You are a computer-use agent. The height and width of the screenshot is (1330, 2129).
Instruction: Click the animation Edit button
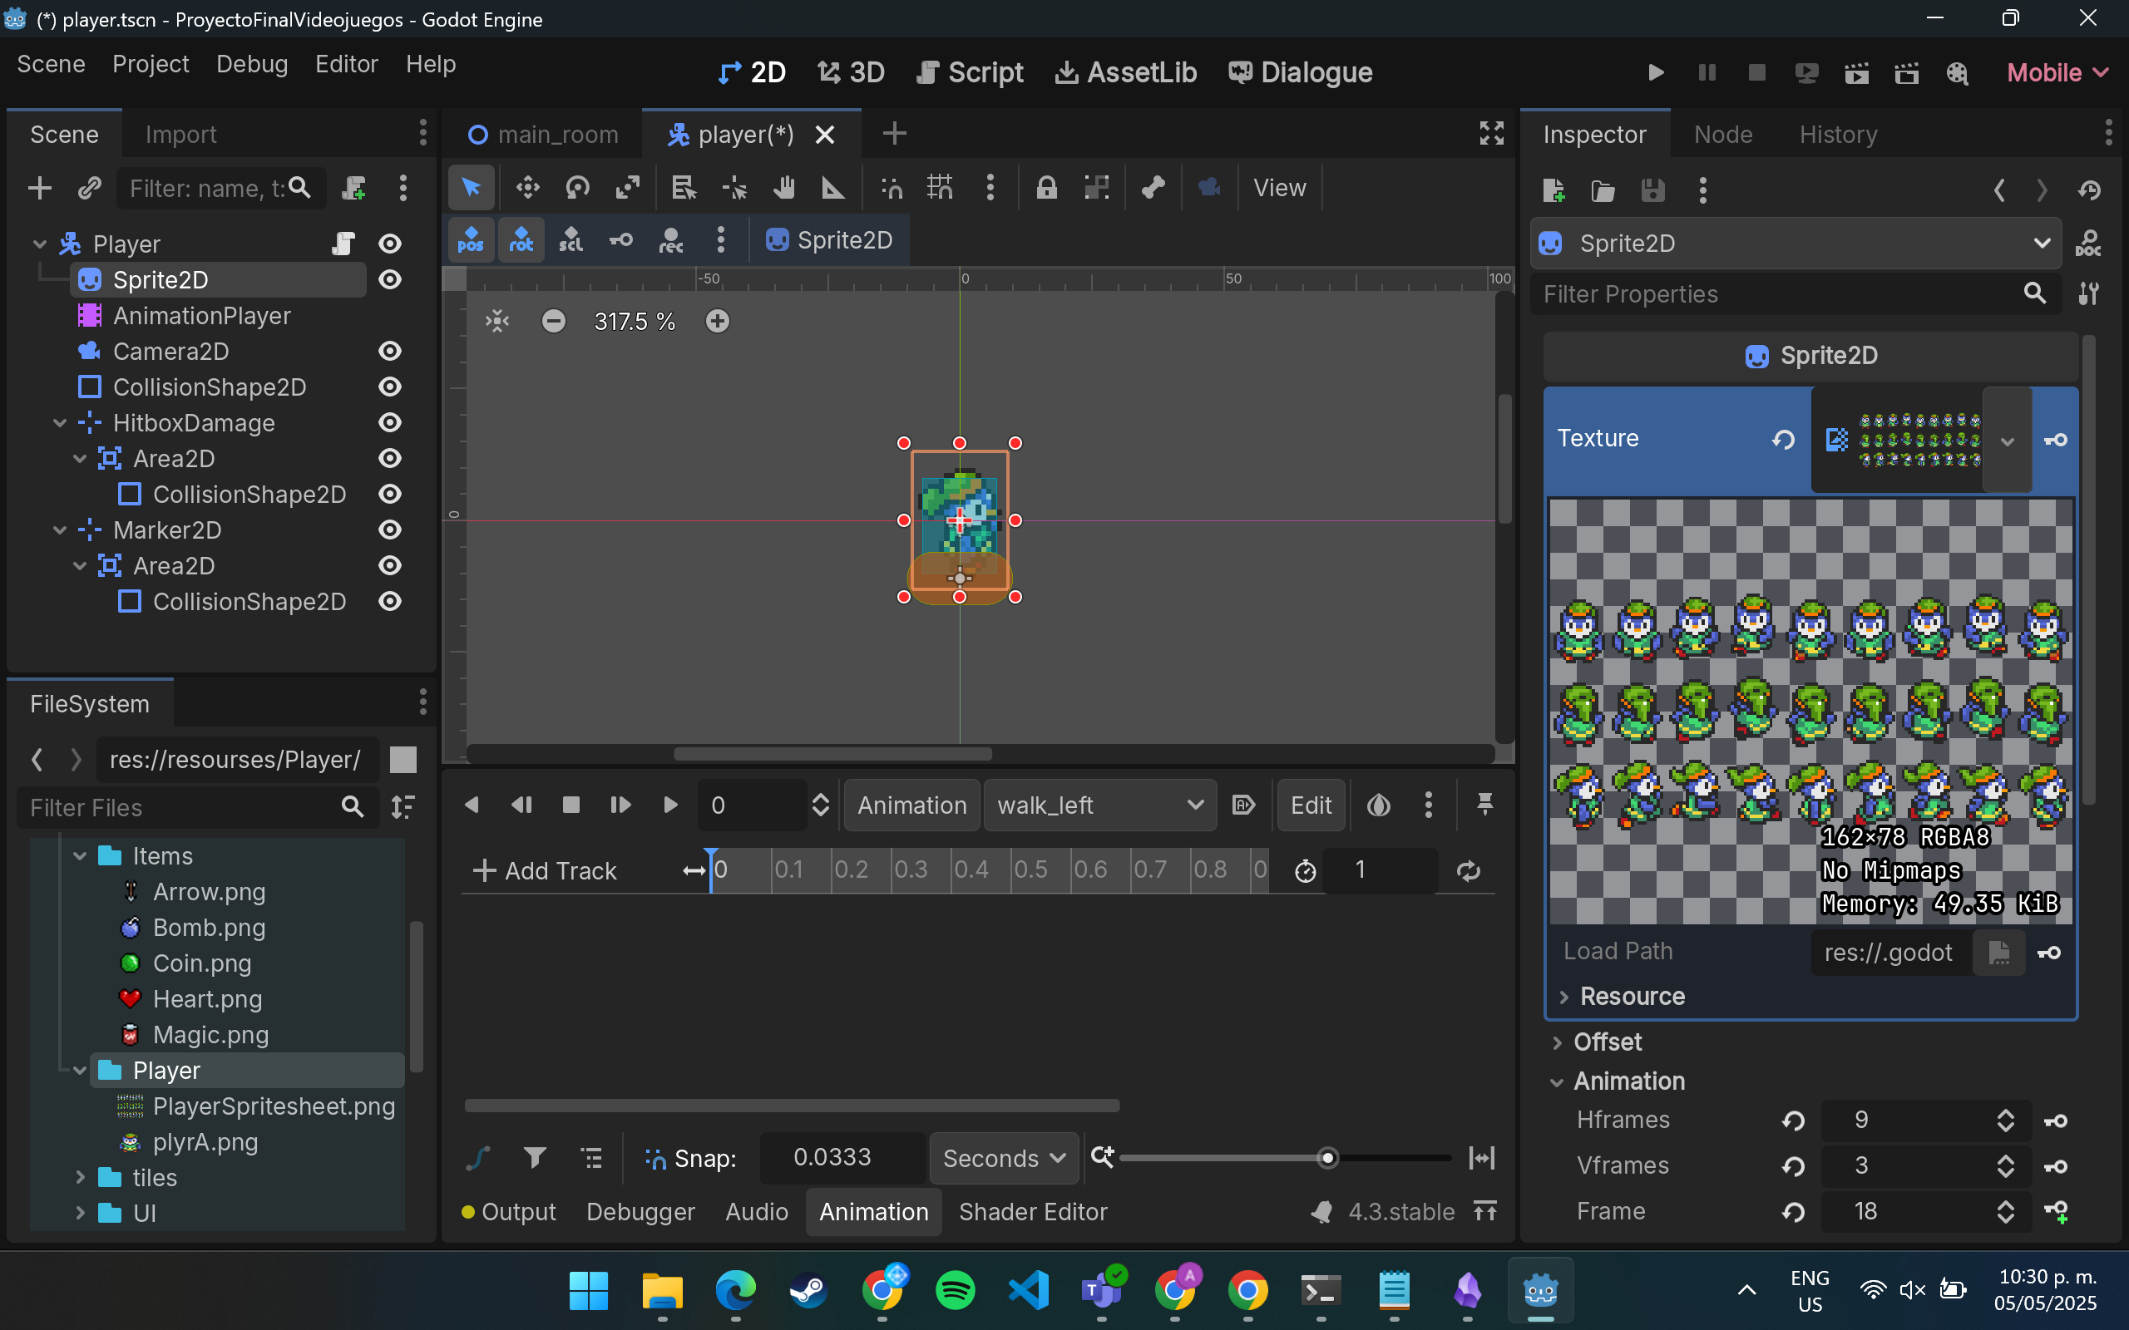[1310, 805]
